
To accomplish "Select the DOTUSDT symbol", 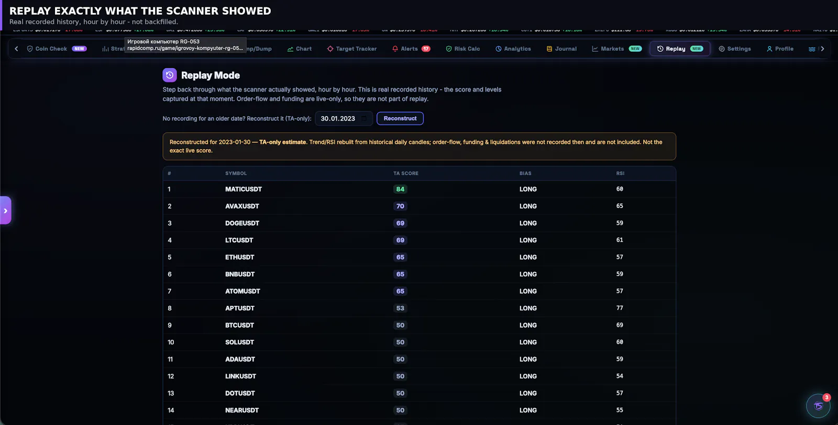I will 240,393.
